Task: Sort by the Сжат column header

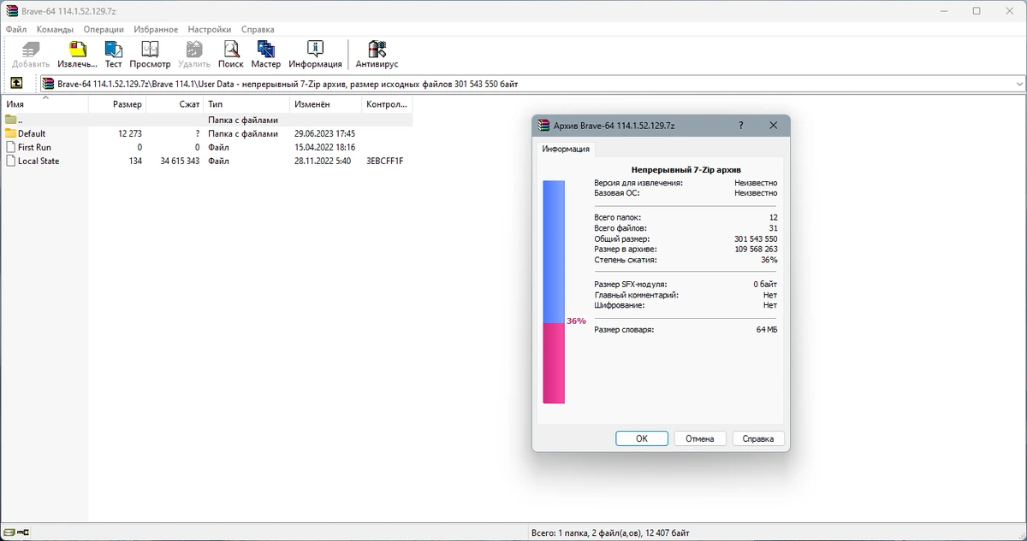Action: 175,104
